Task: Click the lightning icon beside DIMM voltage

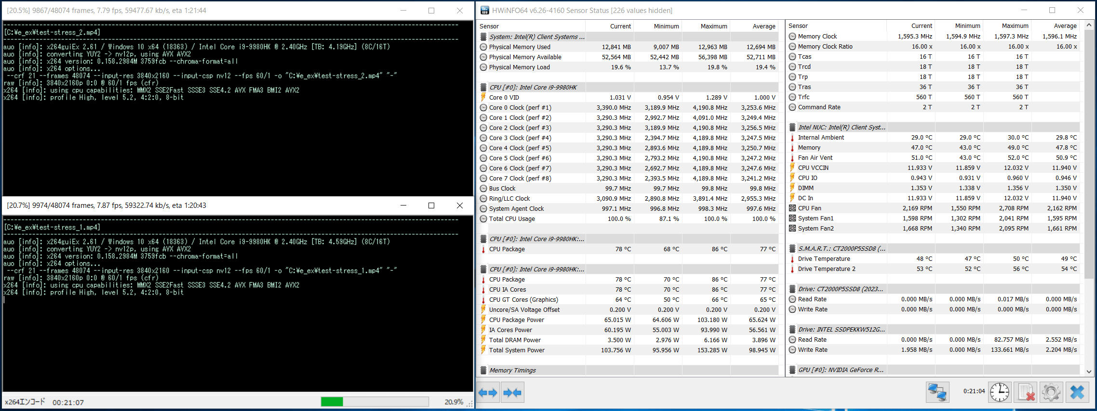Action: tap(792, 188)
